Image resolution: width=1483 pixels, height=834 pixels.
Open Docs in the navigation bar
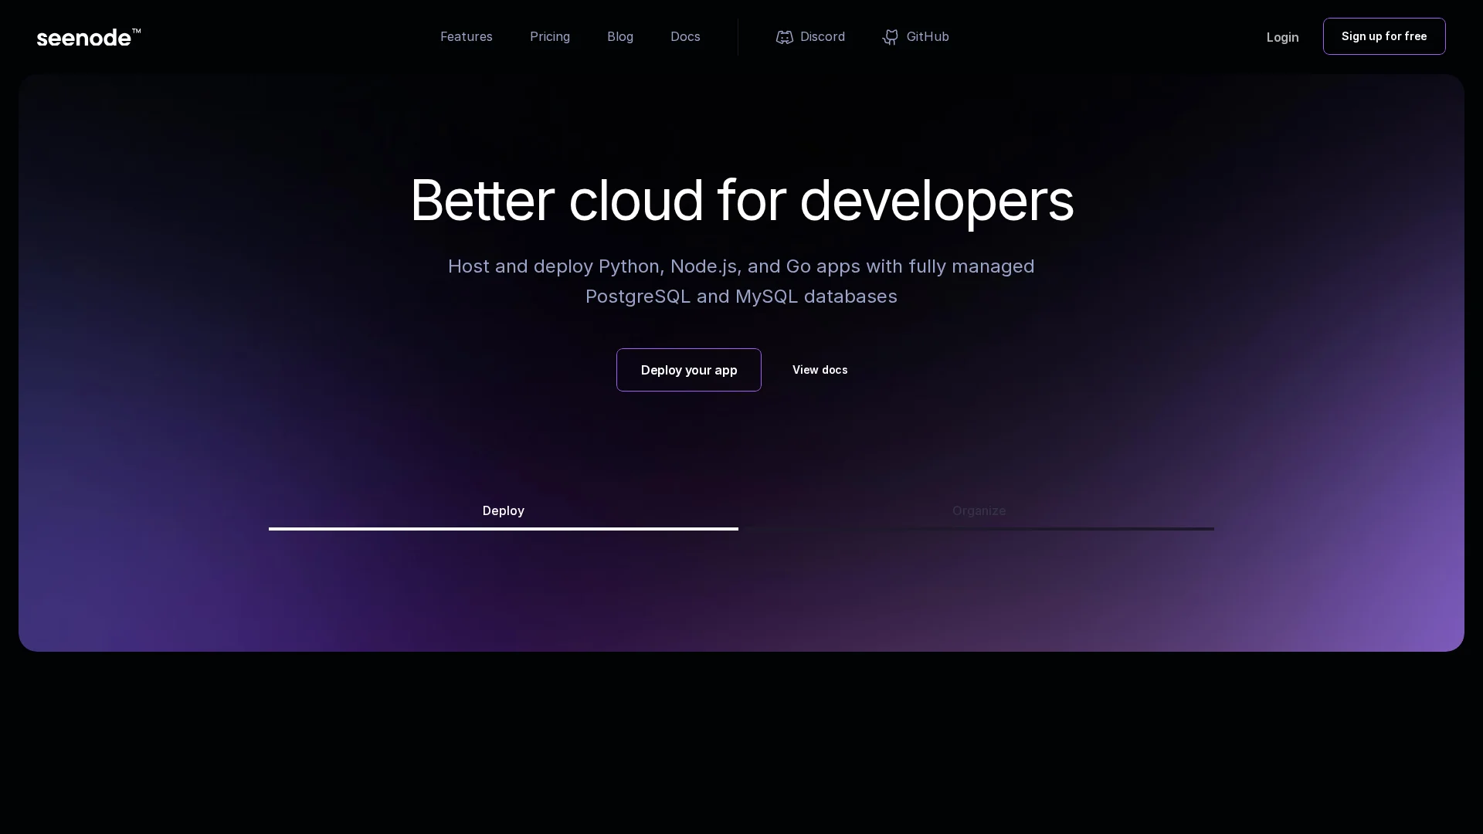coord(684,36)
